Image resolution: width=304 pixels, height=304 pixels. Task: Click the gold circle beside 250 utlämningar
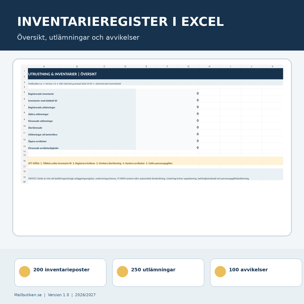(122, 272)
